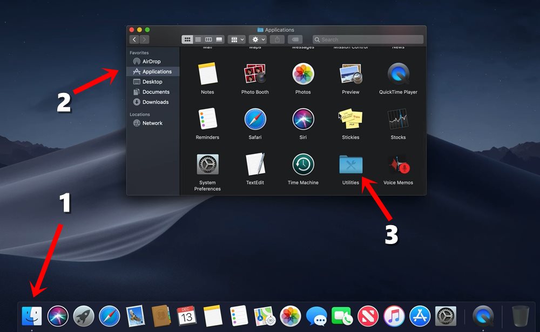Select Network under Locations
The width and height of the screenshot is (540, 332).
click(153, 123)
